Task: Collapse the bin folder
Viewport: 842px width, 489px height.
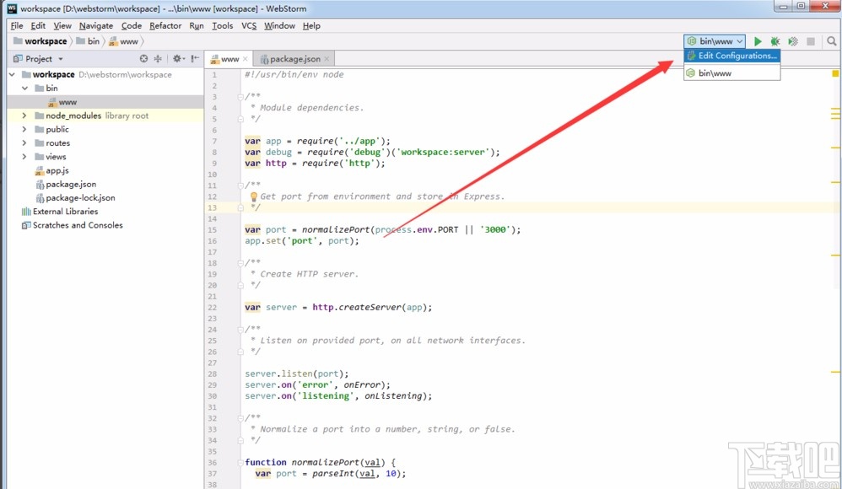Action: 24,88
